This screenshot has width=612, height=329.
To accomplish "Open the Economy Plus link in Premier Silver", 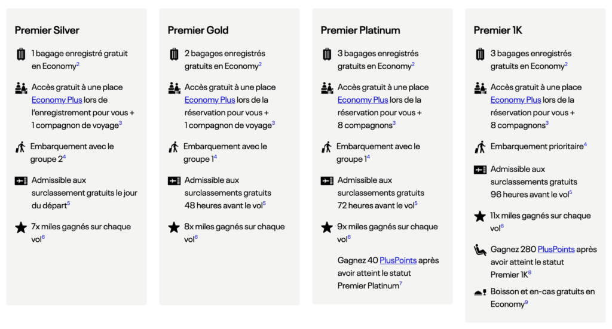I will (48, 100).
